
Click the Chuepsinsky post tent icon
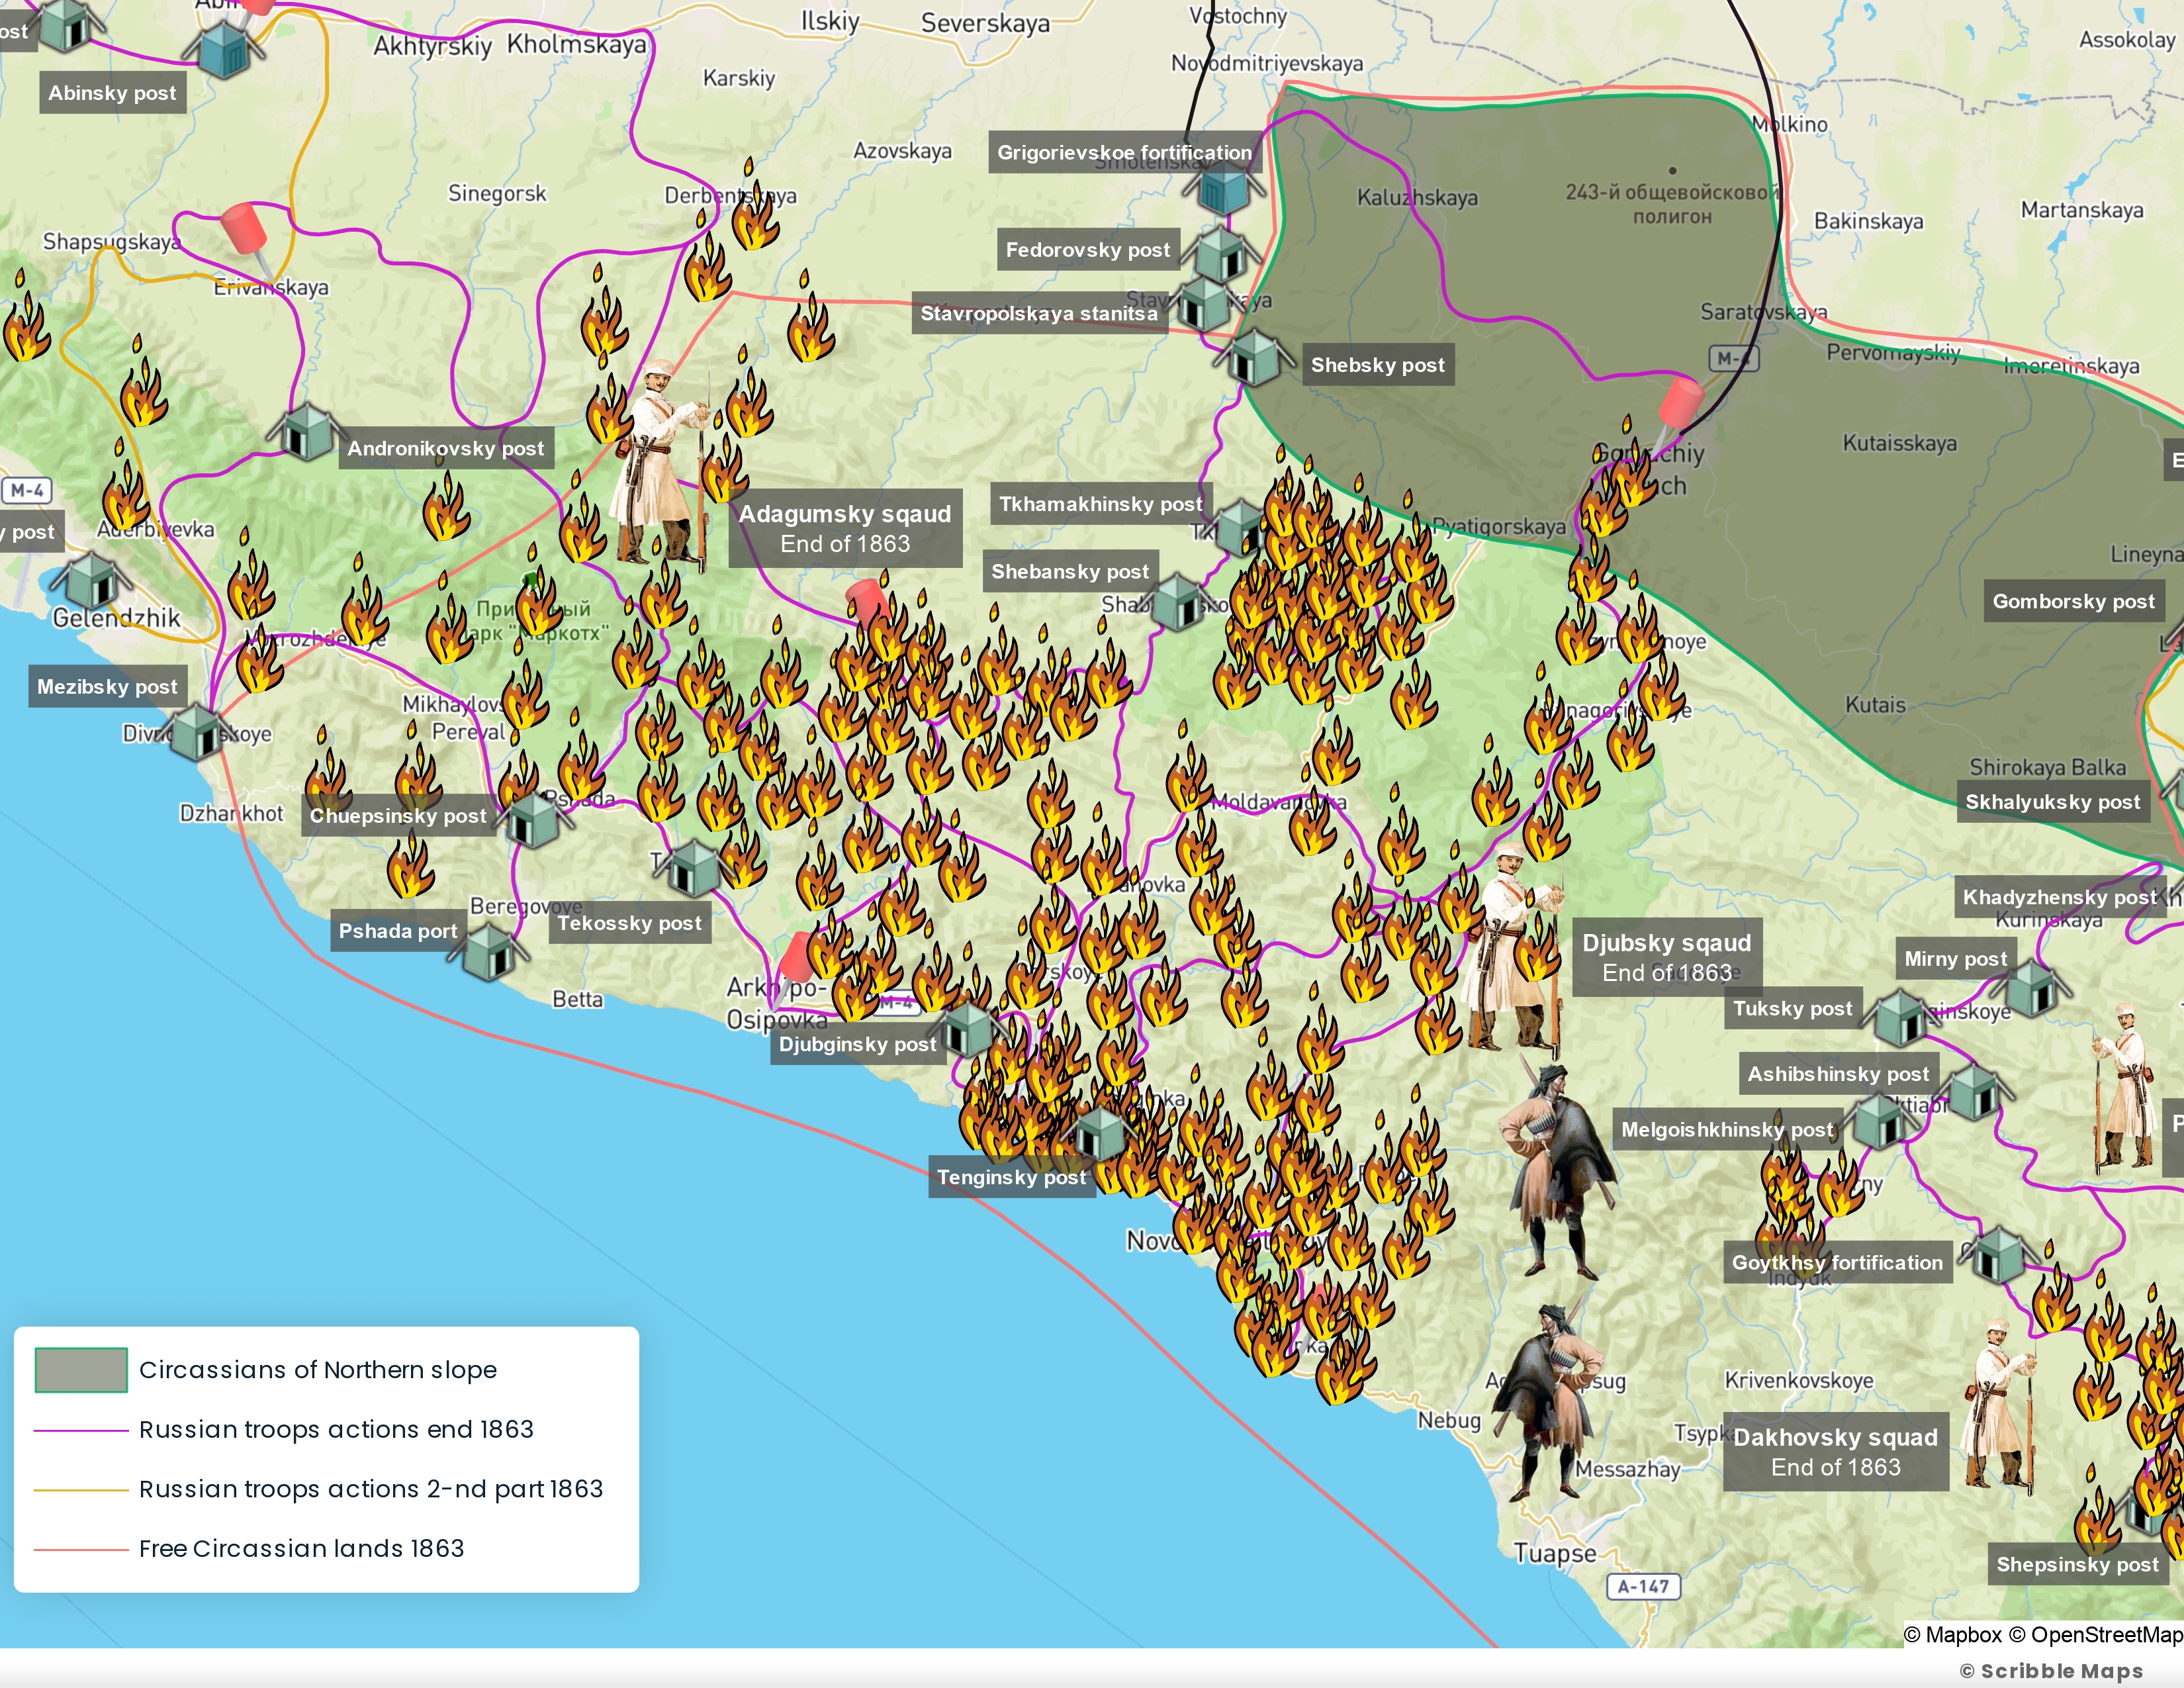(x=533, y=819)
